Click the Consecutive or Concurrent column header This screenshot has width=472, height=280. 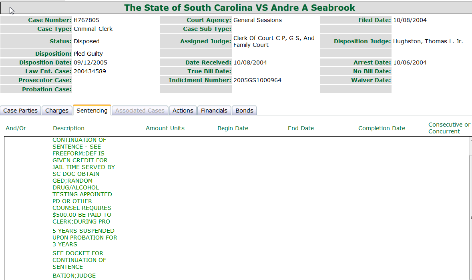tap(449, 128)
